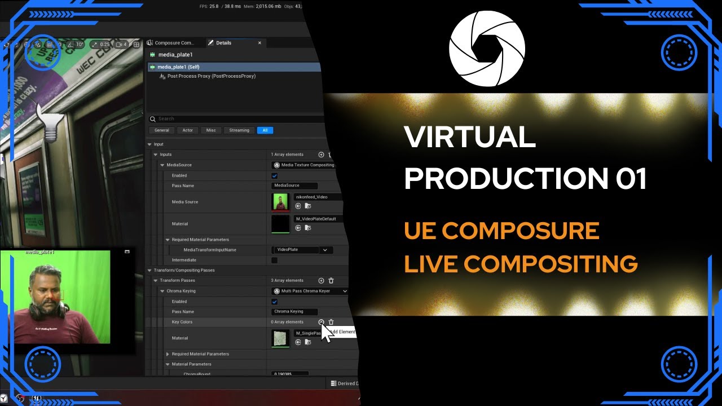Click nikonfeed_Video media source thumbnail
The height and width of the screenshot is (406, 722).
280,202
